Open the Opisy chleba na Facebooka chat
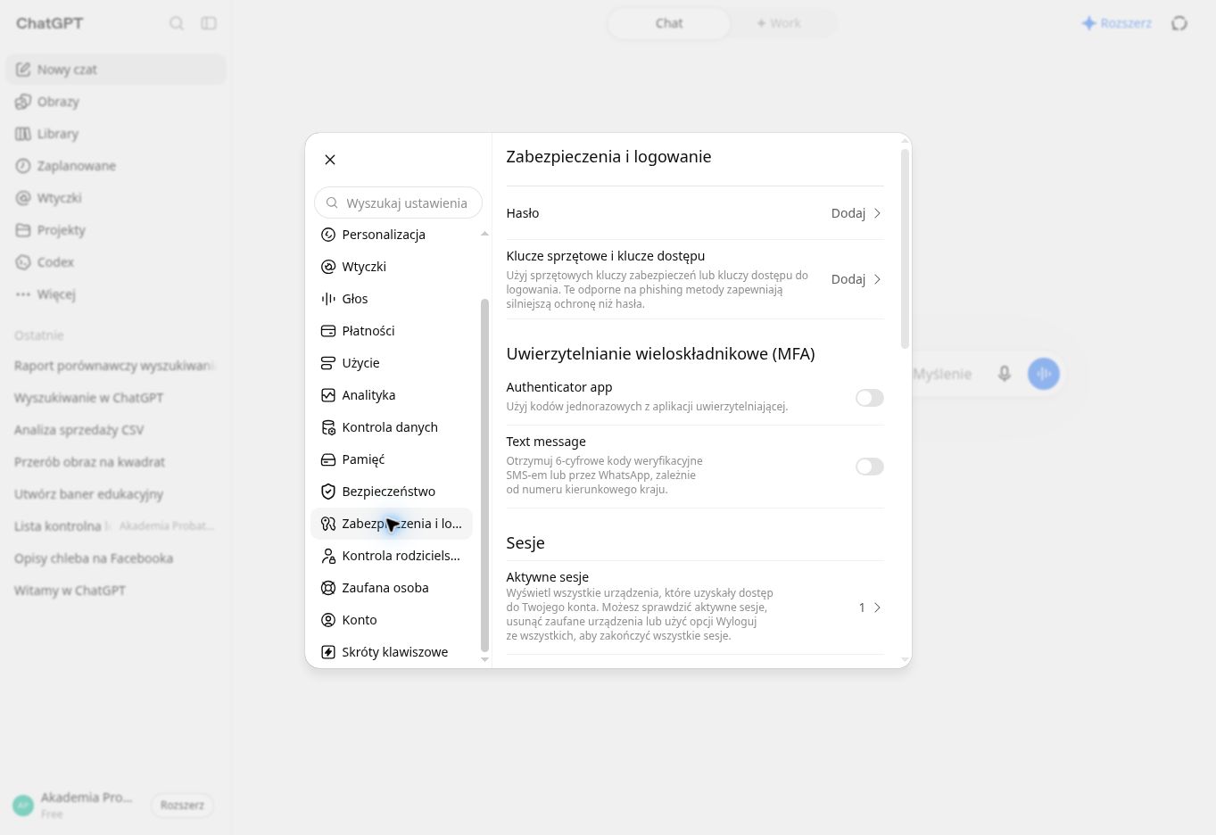Screen dimensions: 1216x835 point(116,558)
